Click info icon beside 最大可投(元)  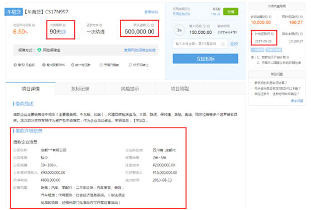coord(208,26)
